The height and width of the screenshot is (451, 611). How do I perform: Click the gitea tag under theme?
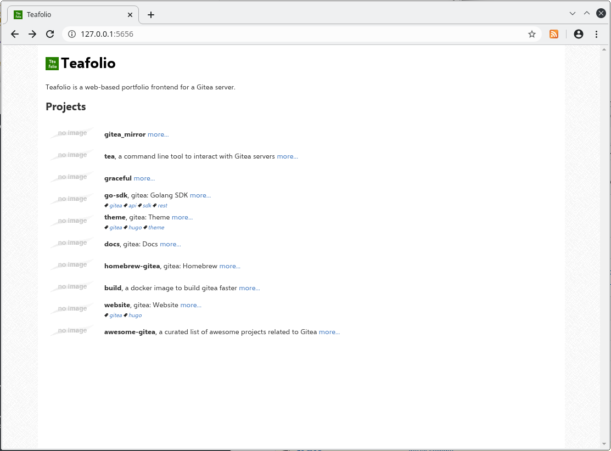pos(116,228)
